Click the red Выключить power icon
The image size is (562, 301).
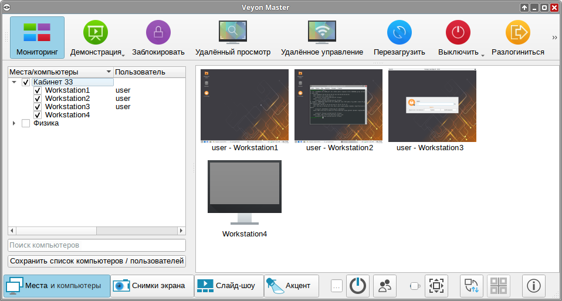pyautogui.click(x=458, y=32)
